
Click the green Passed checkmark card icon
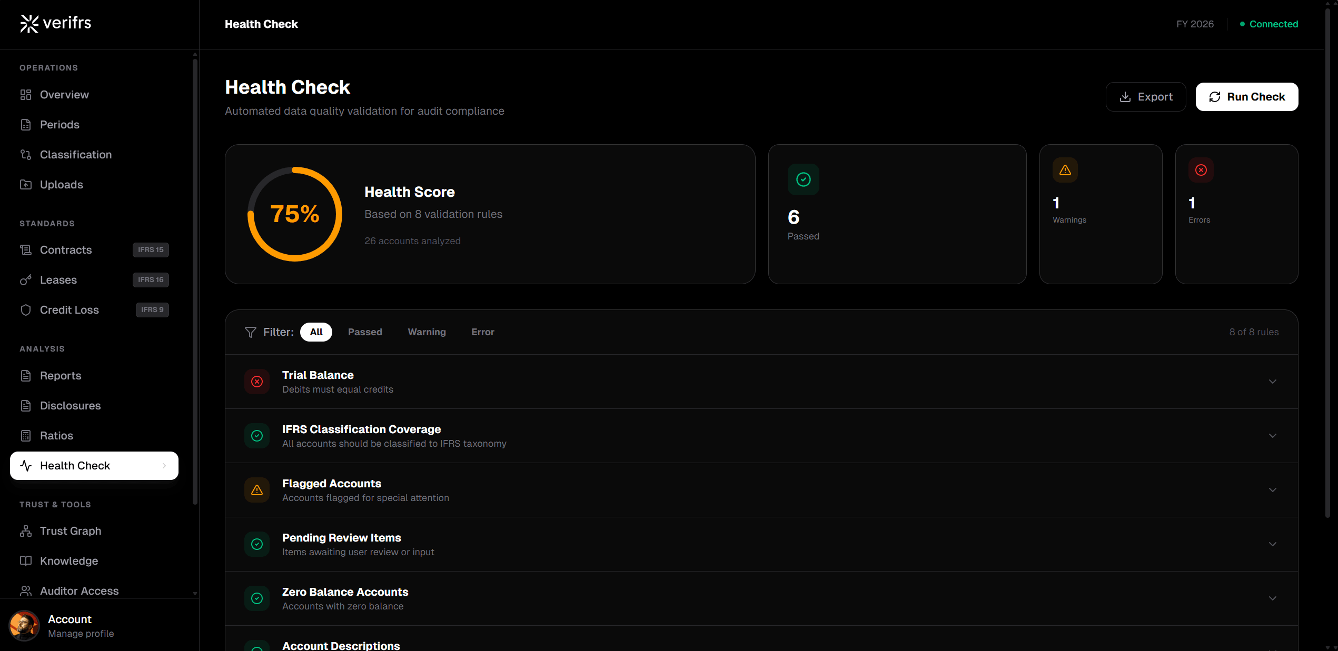click(x=803, y=179)
